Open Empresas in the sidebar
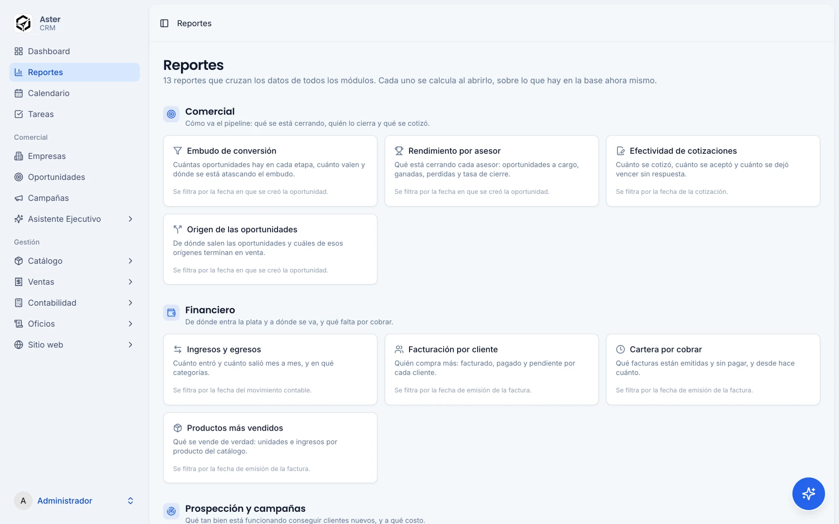839x524 pixels. [x=74, y=156]
